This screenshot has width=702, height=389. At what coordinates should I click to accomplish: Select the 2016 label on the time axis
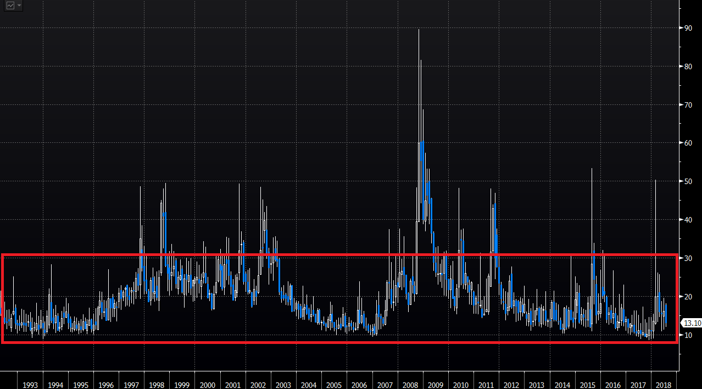(613, 386)
